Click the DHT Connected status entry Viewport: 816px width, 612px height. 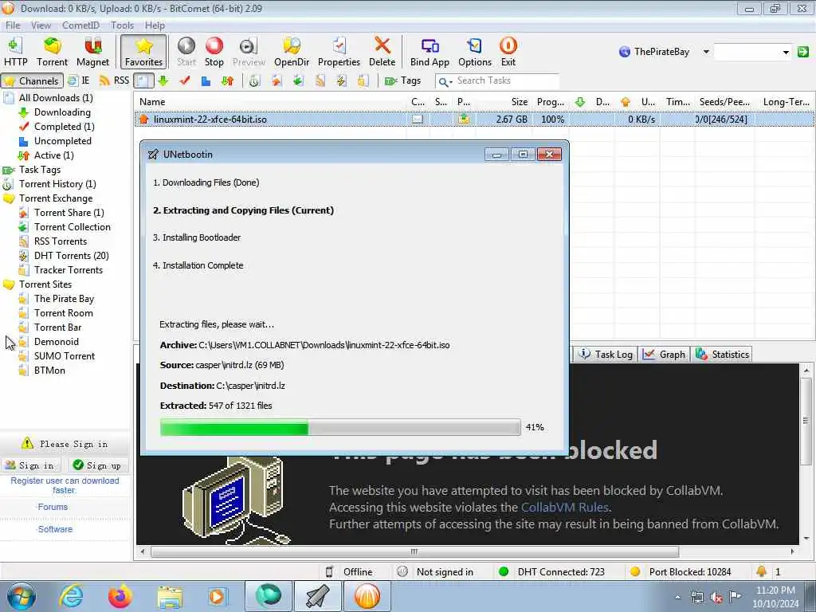[x=551, y=572]
